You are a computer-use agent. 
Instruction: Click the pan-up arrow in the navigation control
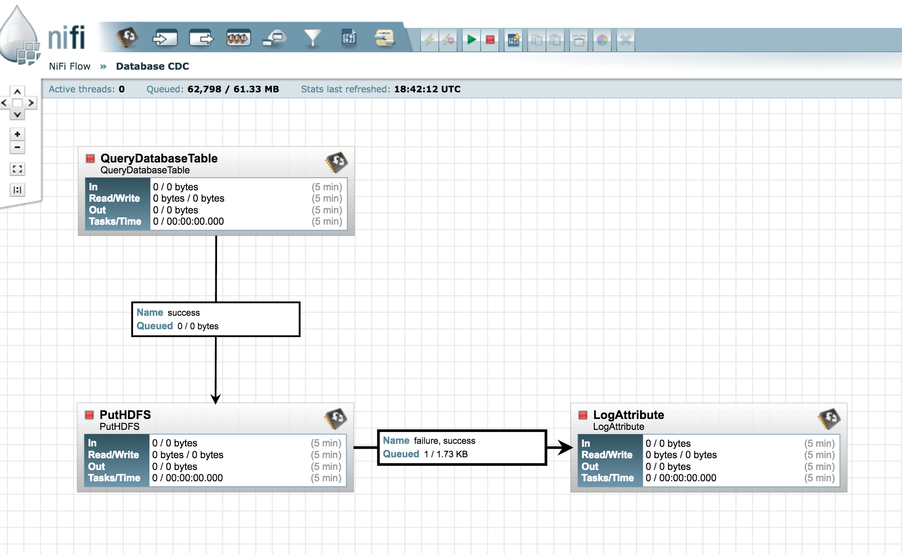[17, 91]
